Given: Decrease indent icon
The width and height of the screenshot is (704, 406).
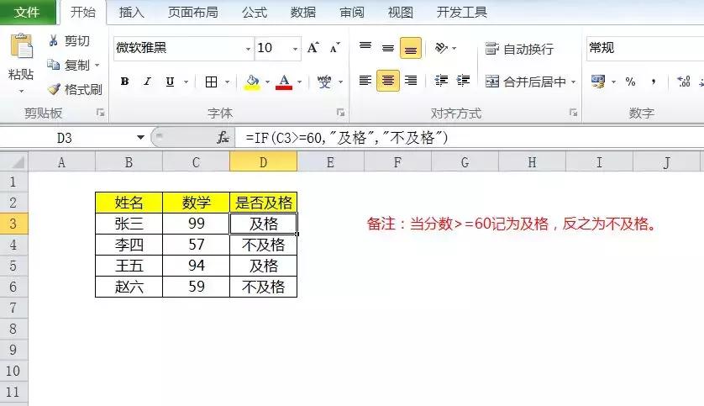Looking at the screenshot, I should point(441,81).
